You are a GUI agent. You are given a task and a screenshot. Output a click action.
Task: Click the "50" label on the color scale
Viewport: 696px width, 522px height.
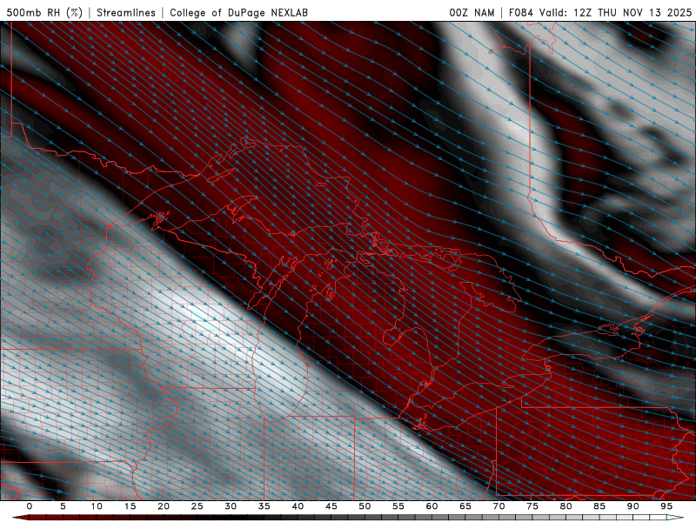365,506
